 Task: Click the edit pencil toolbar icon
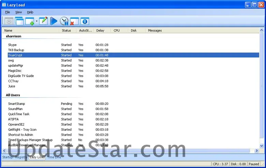(43, 21)
